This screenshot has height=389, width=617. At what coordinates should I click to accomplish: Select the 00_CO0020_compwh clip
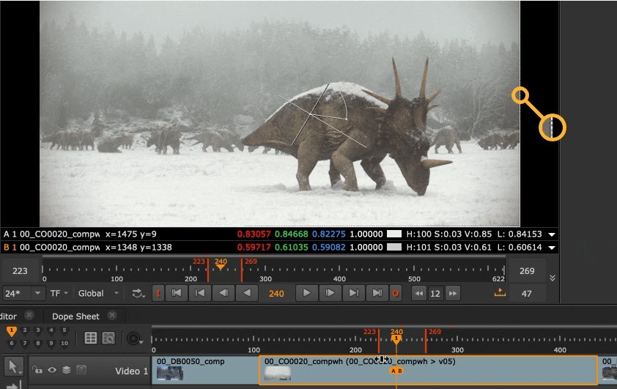point(428,370)
